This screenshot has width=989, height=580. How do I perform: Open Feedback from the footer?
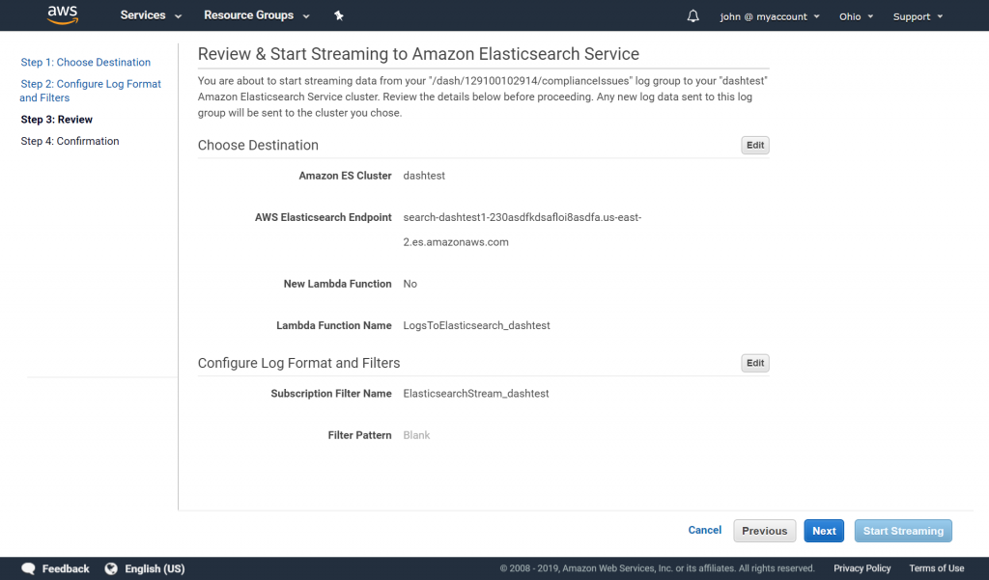pos(66,568)
